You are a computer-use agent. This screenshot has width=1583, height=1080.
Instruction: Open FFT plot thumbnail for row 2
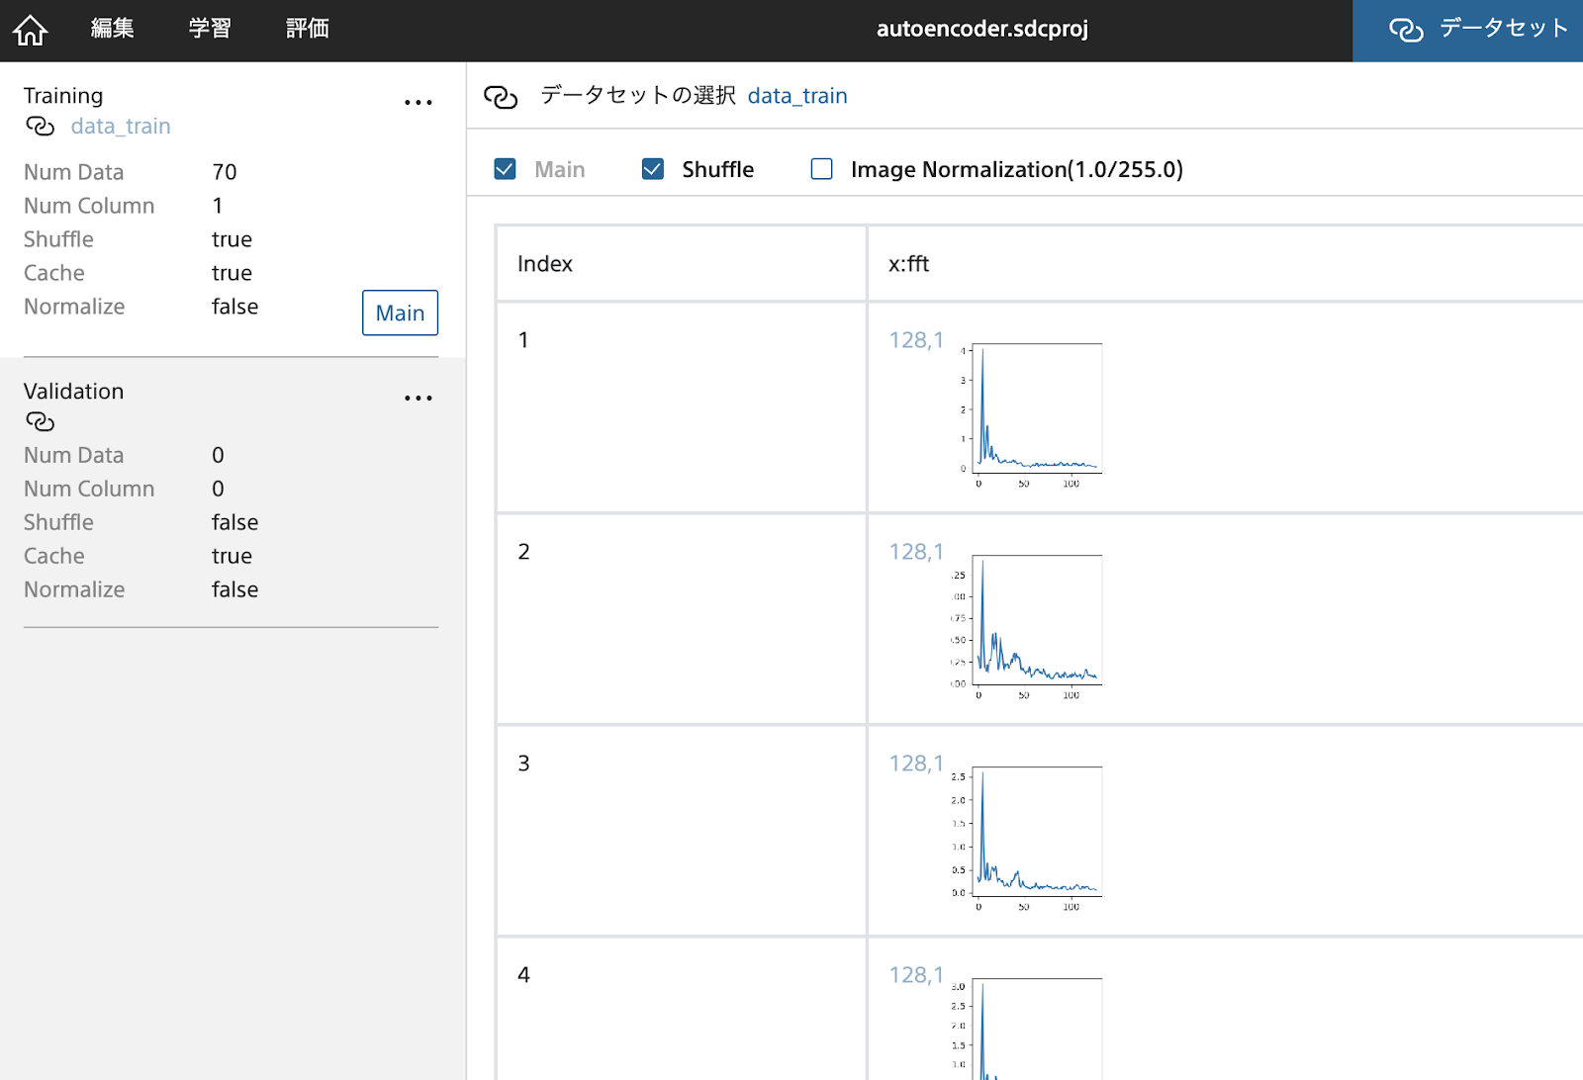tap(1029, 623)
